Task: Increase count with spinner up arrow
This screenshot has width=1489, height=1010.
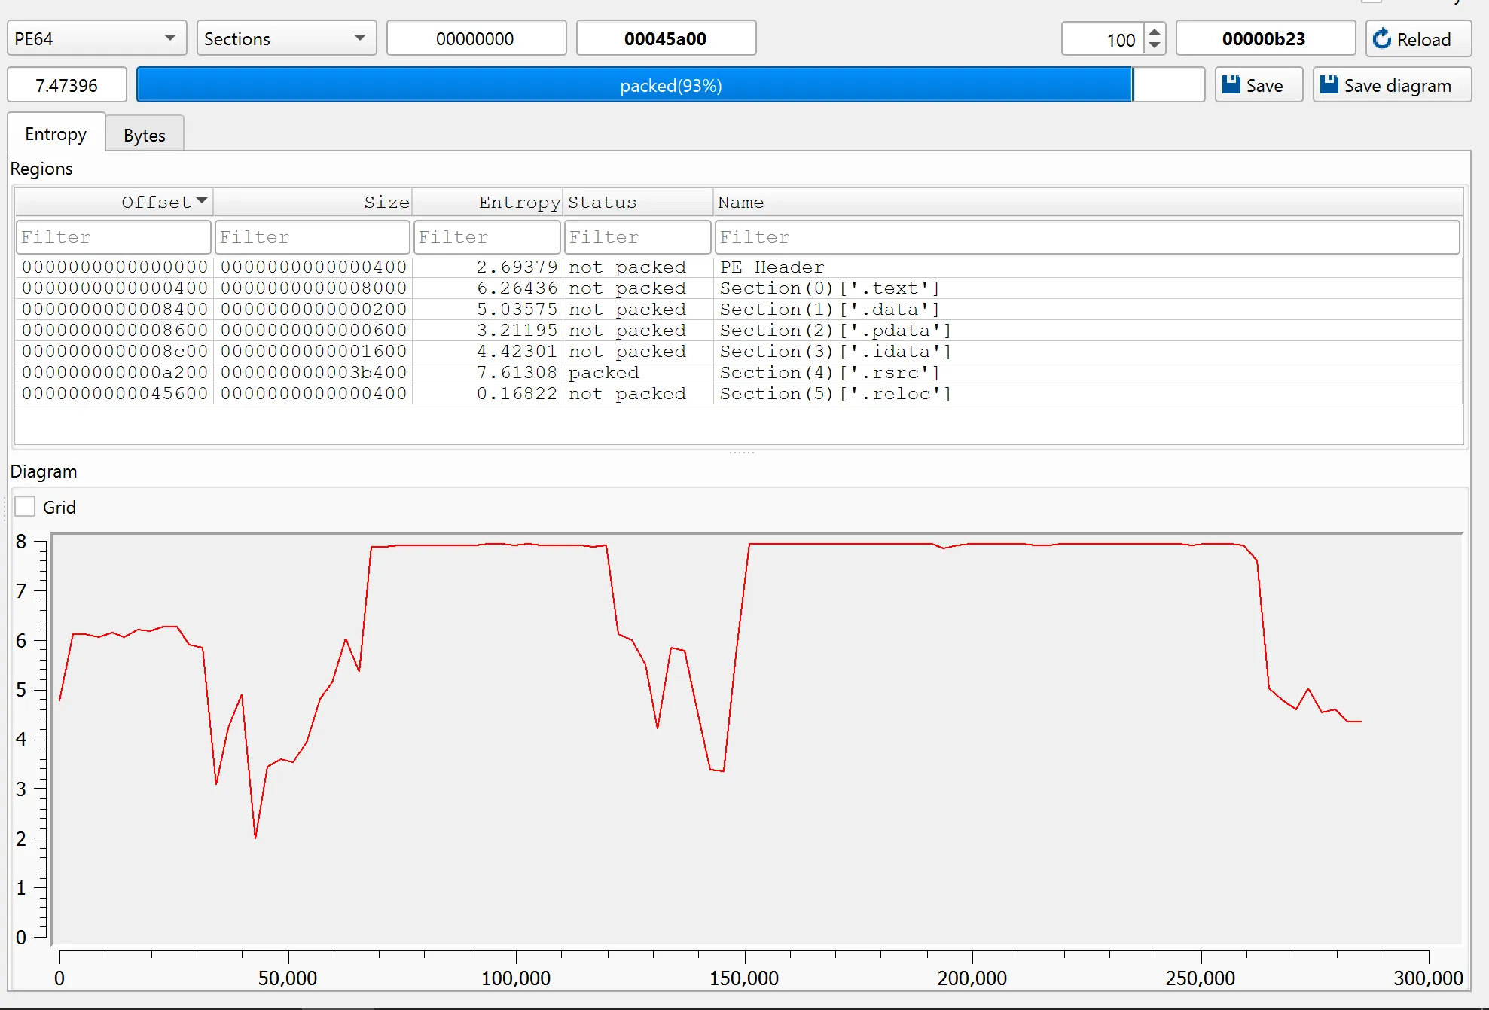Action: (1154, 32)
